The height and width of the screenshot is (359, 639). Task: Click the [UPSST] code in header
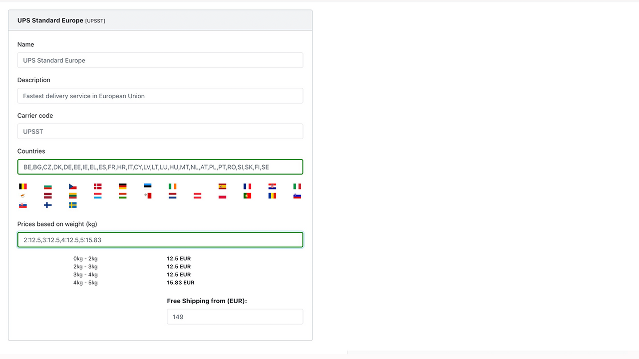point(95,21)
